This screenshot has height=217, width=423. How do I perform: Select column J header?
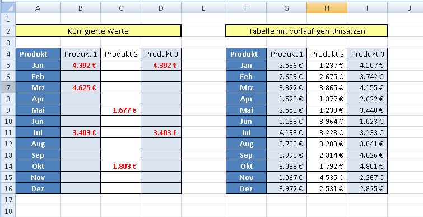(405, 8)
